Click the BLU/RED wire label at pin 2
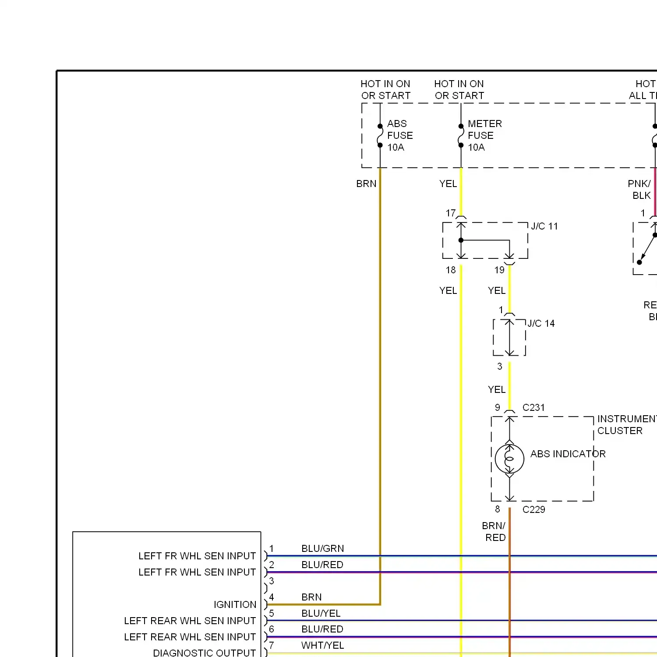657x657 pixels. point(322,565)
